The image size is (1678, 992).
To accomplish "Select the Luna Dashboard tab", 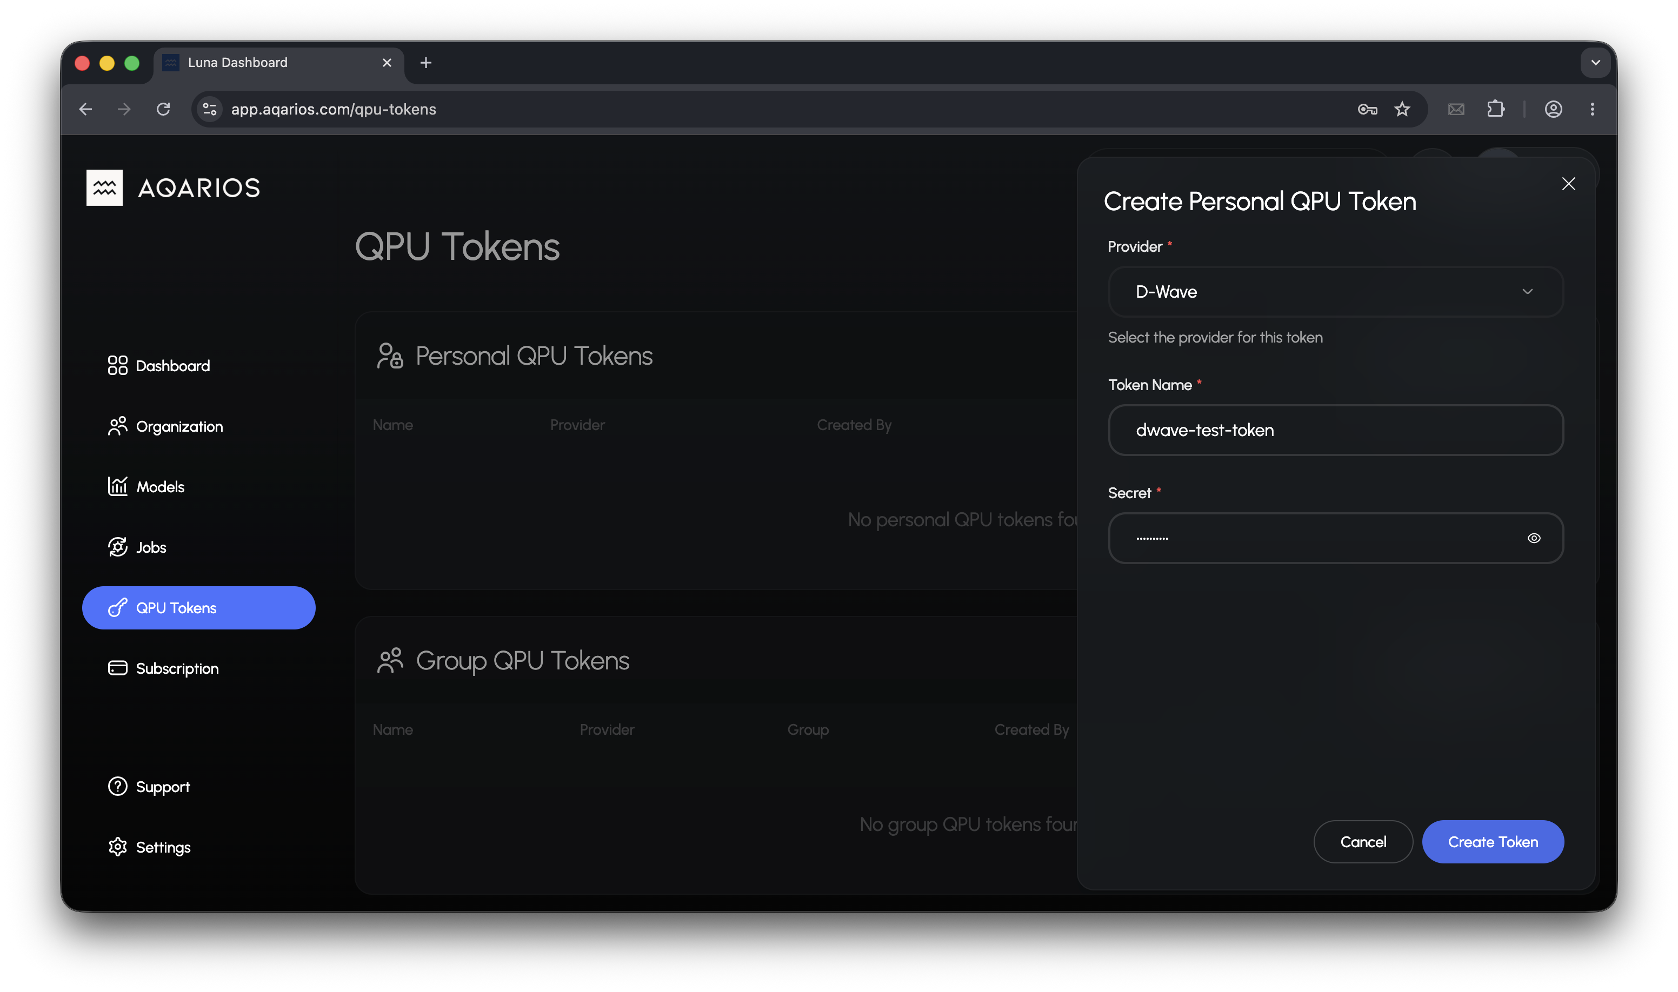I will point(279,63).
